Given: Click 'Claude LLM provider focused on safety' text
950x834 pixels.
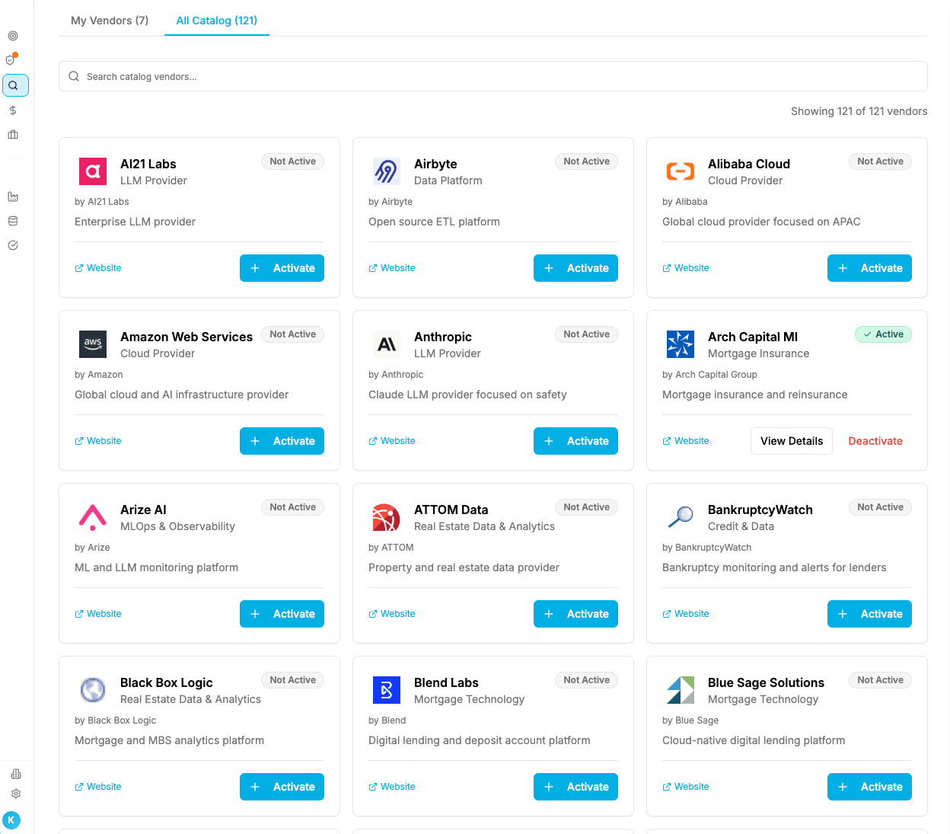Looking at the screenshot, I should tap(467, 395).
